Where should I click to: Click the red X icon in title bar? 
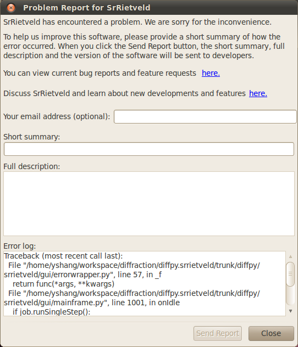tap(11, 8)
